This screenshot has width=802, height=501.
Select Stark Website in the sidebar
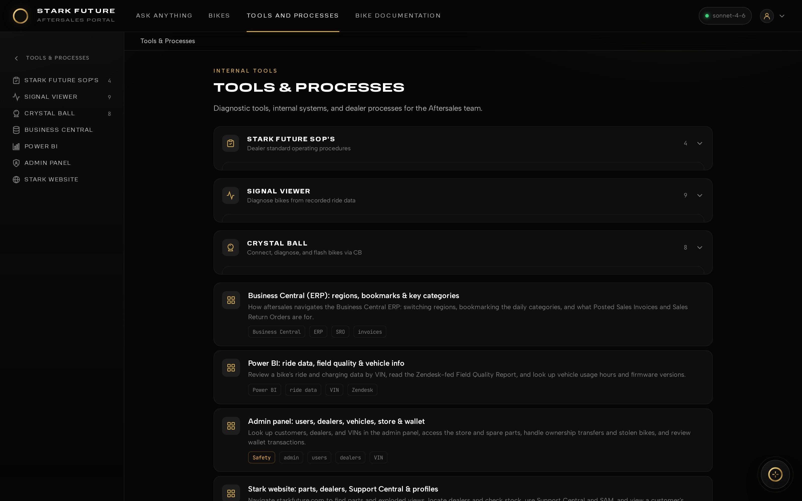pyautogui.click(x=62, y=180)
